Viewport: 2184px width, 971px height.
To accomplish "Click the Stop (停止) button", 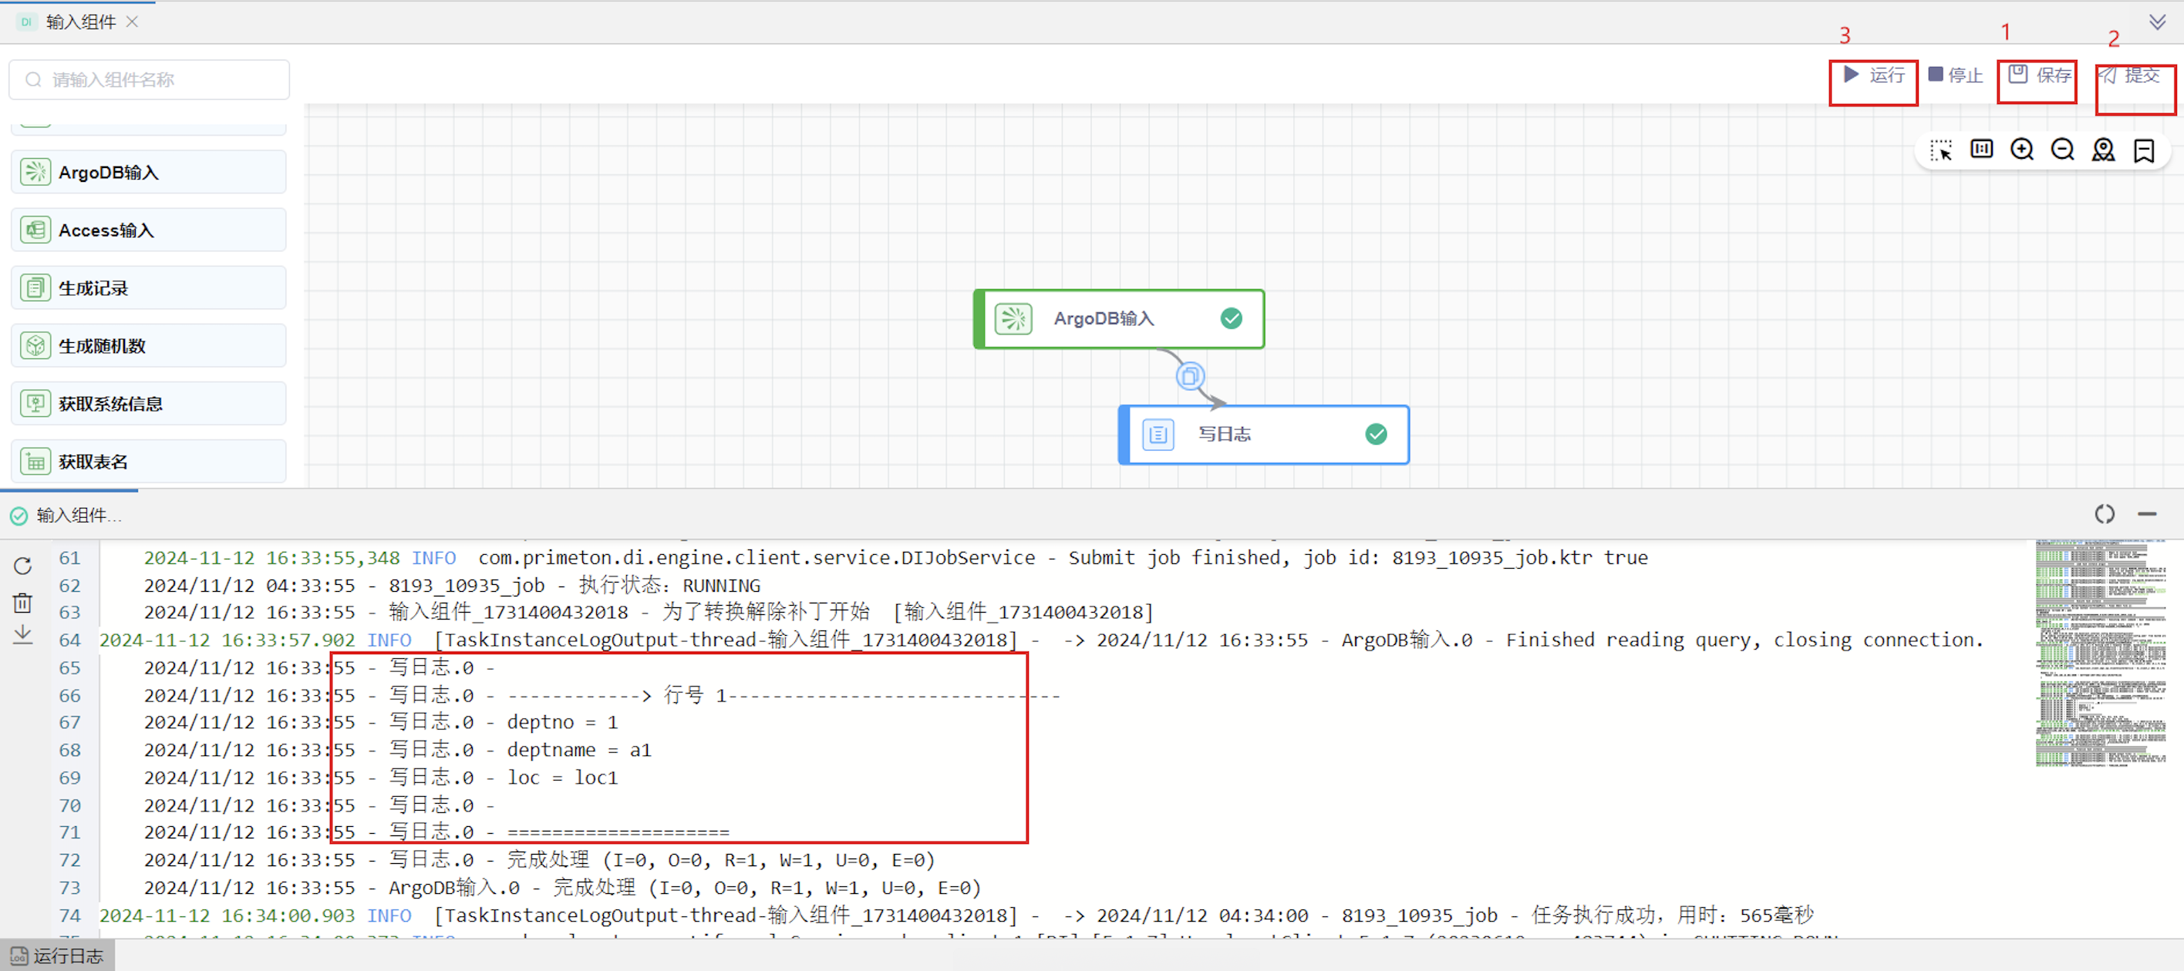I will coord(1955,76).
